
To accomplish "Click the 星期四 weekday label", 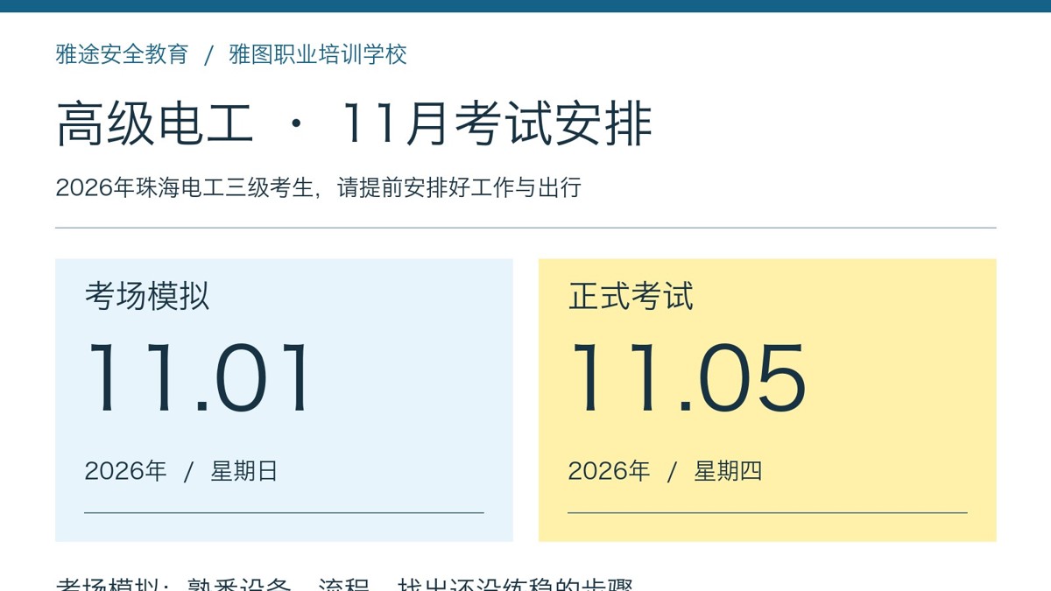I will [728, 471].
